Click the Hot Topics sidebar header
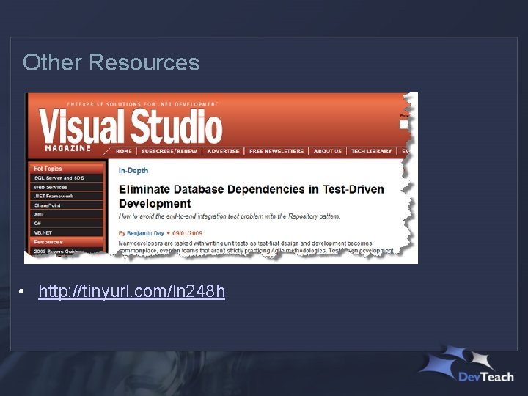This screenshot has height=396, width=528. coord(66,169)
